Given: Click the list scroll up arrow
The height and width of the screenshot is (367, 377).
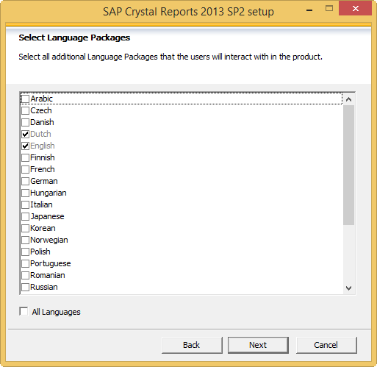Looking at the screenshot, I should (x=348, y=99).
